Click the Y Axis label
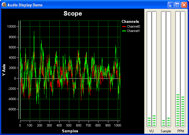Viewport: 189px width, 135px height. pos(4,70)
